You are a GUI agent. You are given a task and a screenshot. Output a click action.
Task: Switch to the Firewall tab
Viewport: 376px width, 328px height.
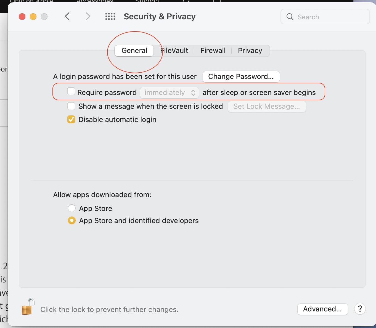click(213, 51)
